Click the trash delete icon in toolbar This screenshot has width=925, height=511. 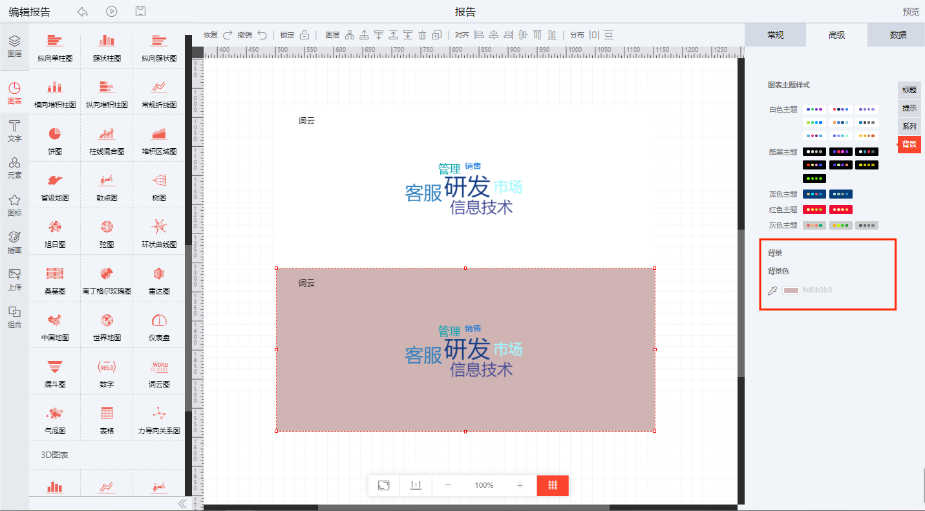pos(422,35)
